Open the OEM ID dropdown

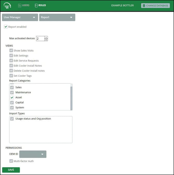click(33, 154)
